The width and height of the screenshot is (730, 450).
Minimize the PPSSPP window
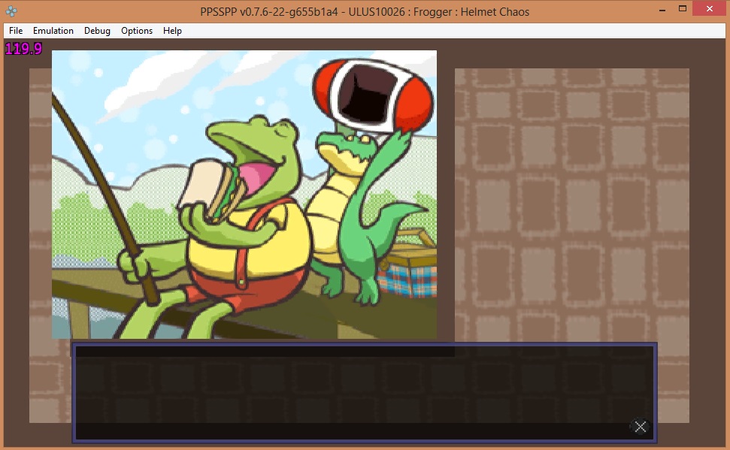click(x=661, y=9)
